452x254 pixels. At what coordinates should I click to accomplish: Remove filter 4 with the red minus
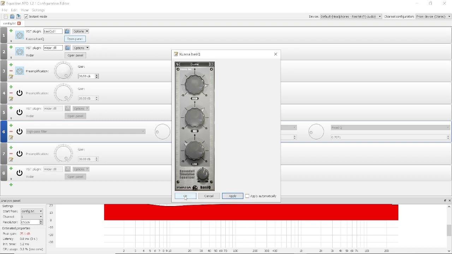coord(11,93)
